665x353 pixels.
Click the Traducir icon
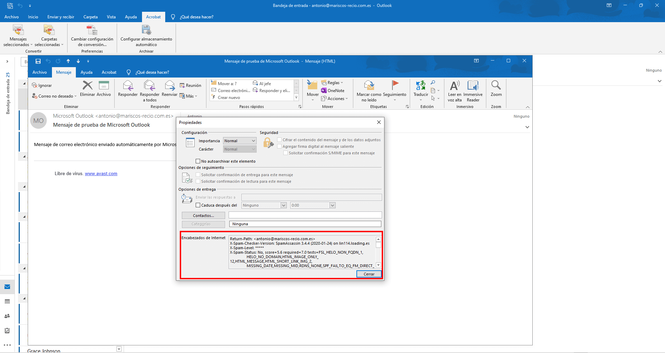(x=421, y=85)
